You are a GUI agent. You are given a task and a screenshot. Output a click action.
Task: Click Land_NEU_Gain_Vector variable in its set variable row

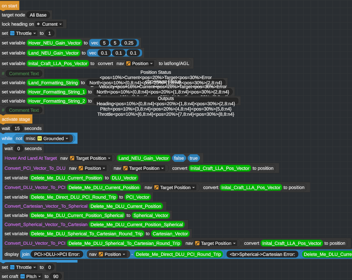[53, 53]
